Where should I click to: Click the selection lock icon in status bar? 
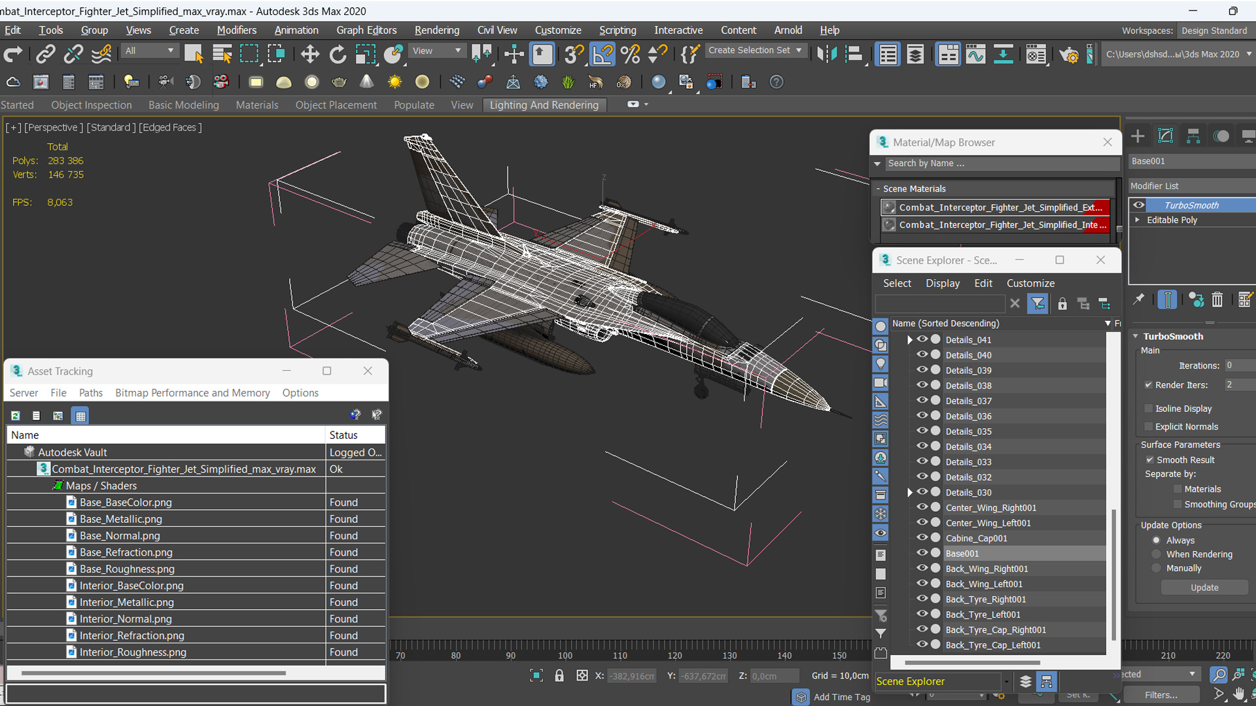click(x=559, y=676)
